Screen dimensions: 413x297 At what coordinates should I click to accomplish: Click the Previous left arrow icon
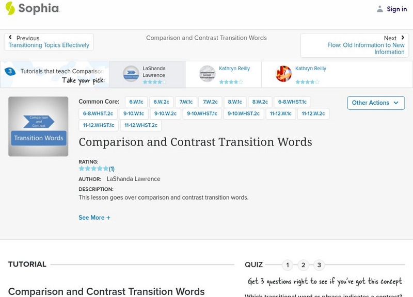pos(10,37)
